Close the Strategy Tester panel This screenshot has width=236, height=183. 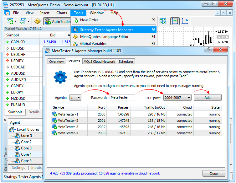tap(5, 120)
